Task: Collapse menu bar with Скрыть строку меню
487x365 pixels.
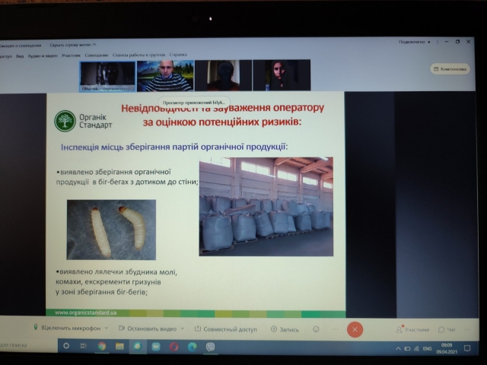Action: coord(73,45)
